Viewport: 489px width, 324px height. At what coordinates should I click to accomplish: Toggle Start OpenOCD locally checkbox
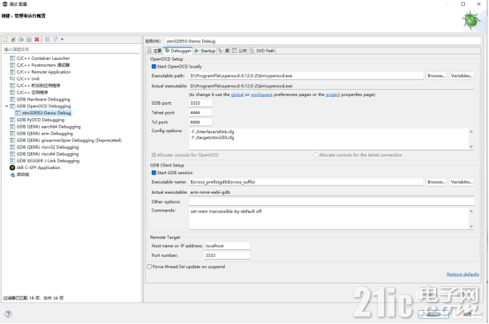pos(154,67)
